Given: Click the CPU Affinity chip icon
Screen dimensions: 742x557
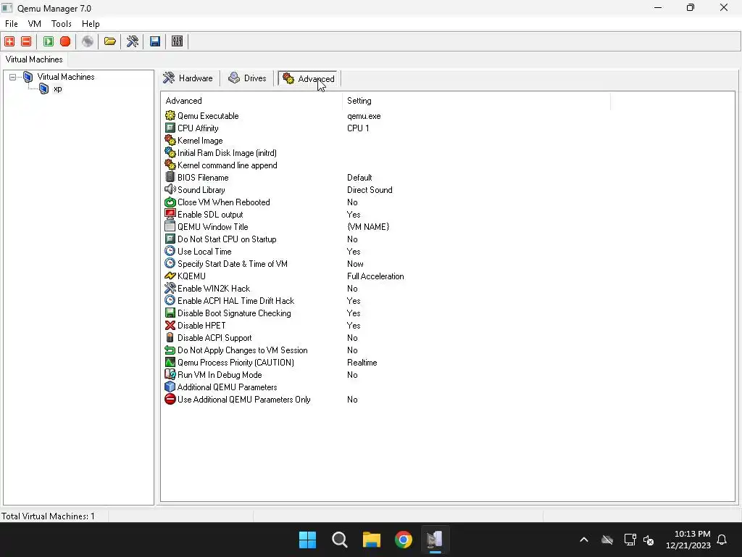Looking at the screenshot, I should pyautogui.click(x=170, y=128).
